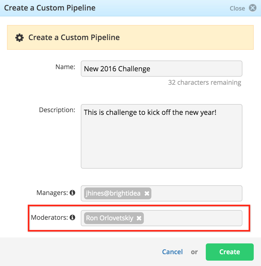Click the Moderators: label text
This screenshot has height=266, width=261.
(x=50, y=218)
